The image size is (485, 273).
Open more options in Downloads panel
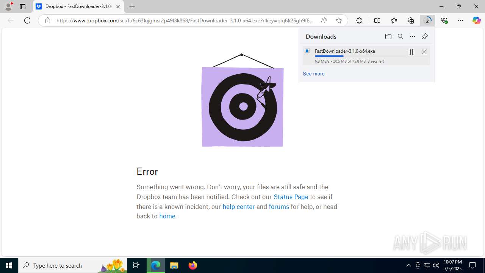point(413,36)
